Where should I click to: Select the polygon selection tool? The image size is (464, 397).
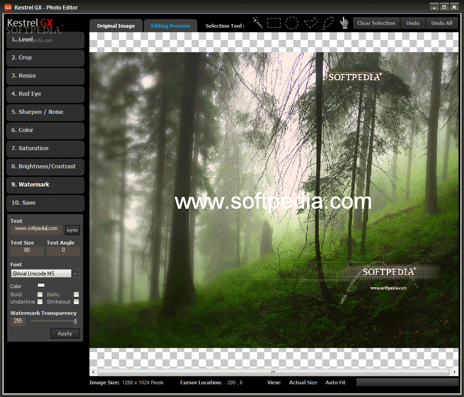click(x=311, y=23)
